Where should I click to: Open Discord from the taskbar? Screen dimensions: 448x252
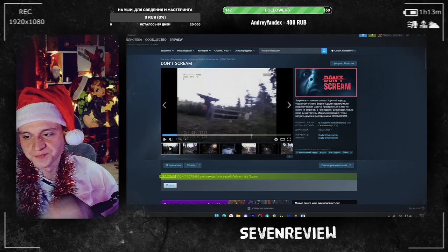pos(246,216)
